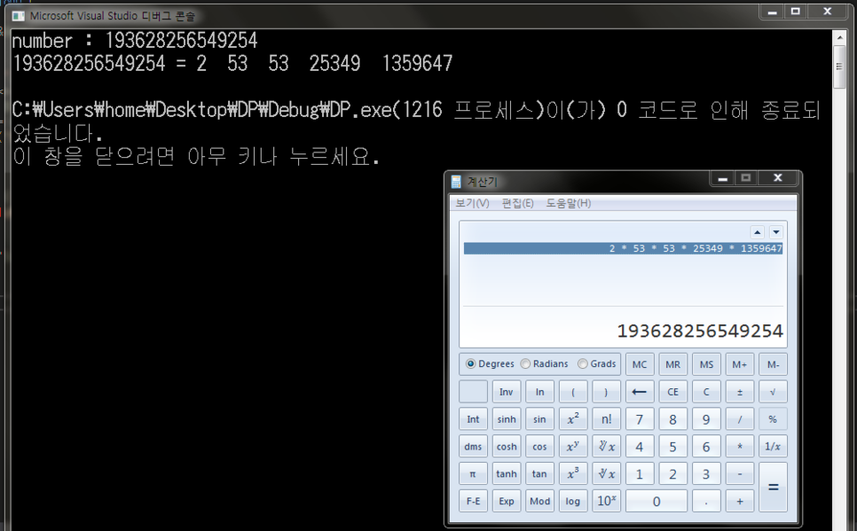Screen dimensions: 857x531
Task: Click the cosh button
Action: (506, 446)
